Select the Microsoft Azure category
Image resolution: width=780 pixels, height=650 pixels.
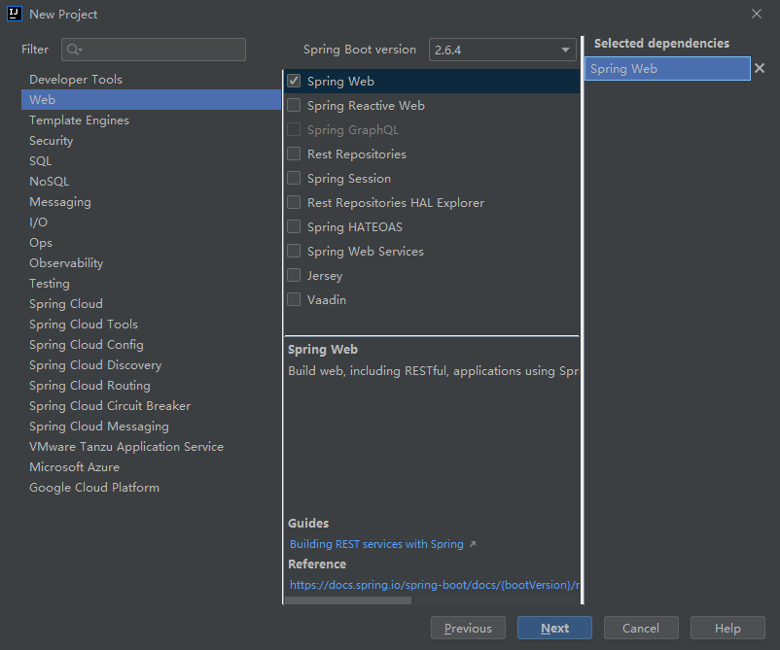[x=151, y=466]
